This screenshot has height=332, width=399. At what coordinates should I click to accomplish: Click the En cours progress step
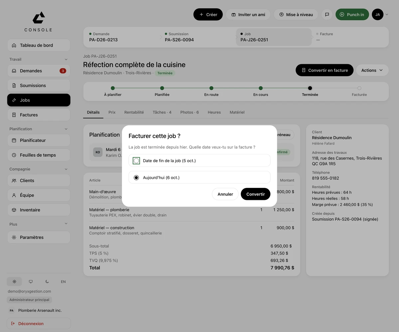pyautogui.click(x=261, y=91)
